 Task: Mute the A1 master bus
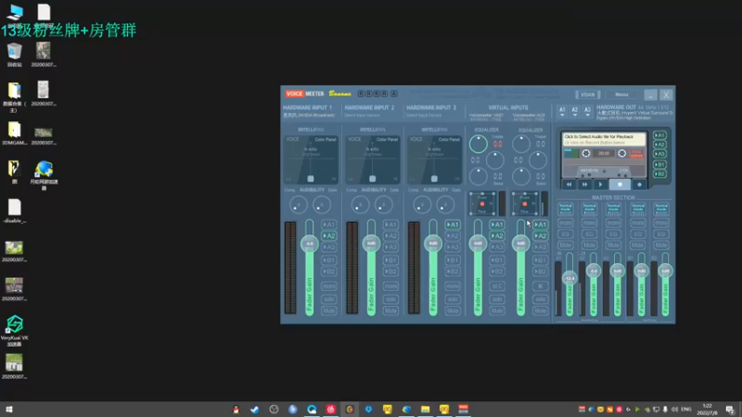pyautogui.click(x=566, y=246)
